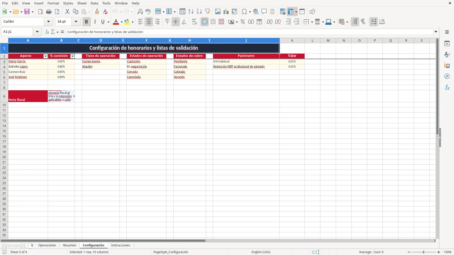This screenshot has width=454, height=255.
Task: Click into the formula input line
Action: click(249, 32)
